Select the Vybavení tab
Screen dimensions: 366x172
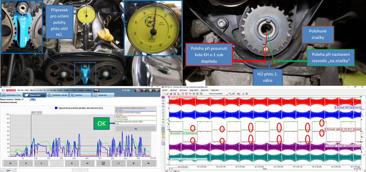click(103, 95)
